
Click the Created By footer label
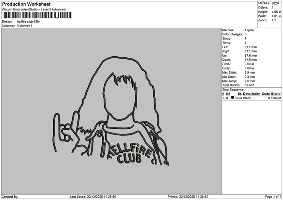click(10, 197)
